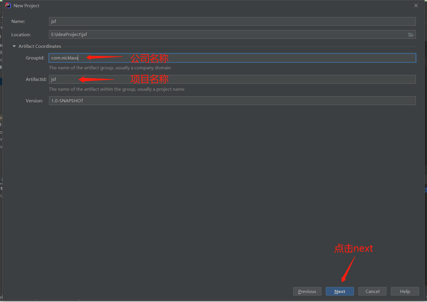Browse for a project location folder
Viewport: 427px width, 302px height.
coord(411,34)
